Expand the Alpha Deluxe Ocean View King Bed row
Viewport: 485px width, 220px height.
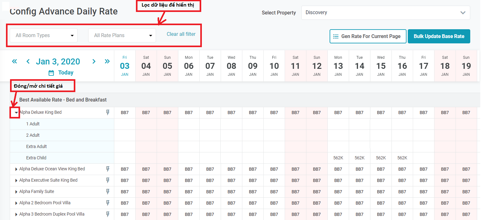point(16,169)
